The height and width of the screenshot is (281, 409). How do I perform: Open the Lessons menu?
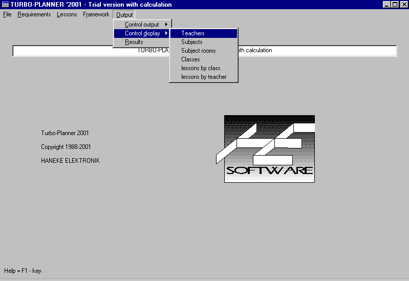coord(67,14)
